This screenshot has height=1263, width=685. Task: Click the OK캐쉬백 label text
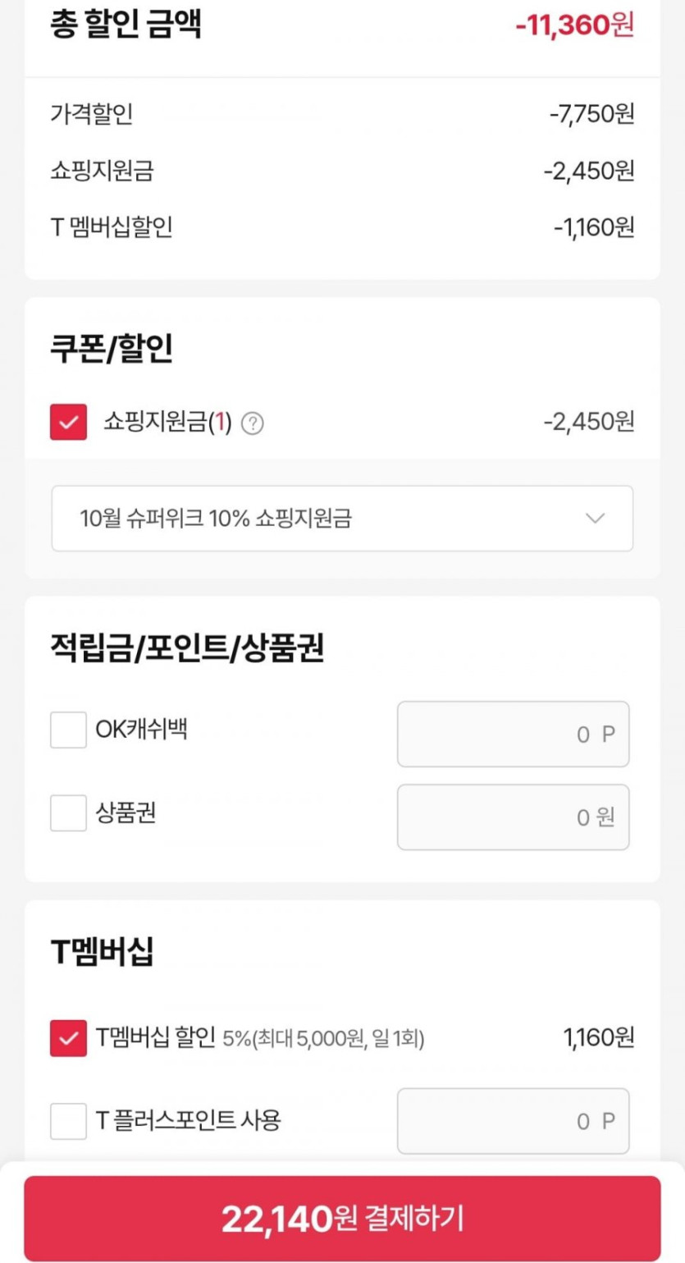(141, 729)
